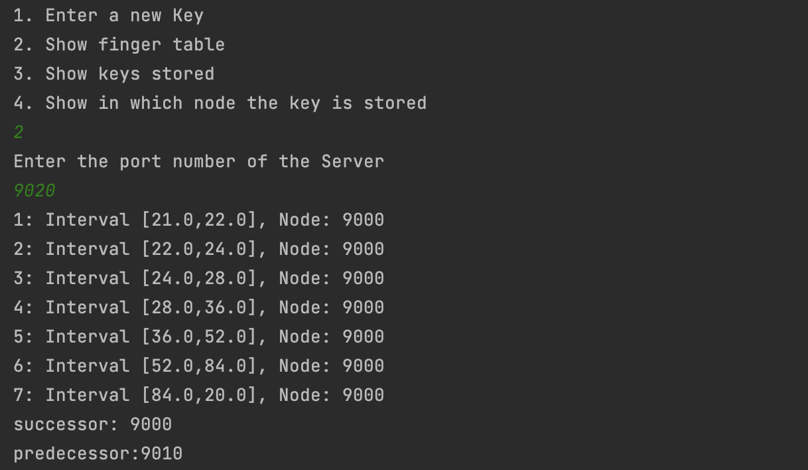Click the 'Enter the port number' prompt

(x=198, y=161)
